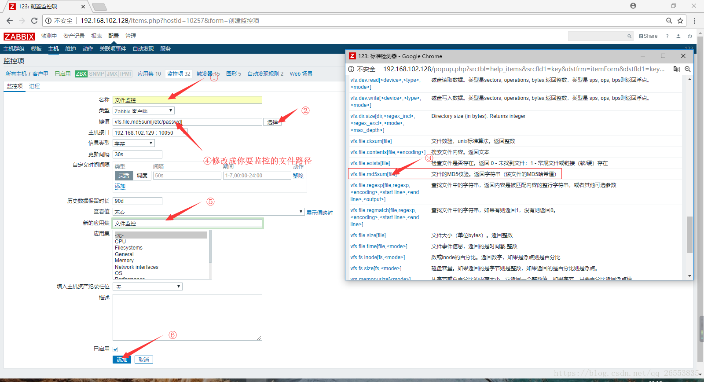704x382 pixels.
Task: Click the 更新间隔 input field
Action: pyautogui.click(x=138, y=154)
